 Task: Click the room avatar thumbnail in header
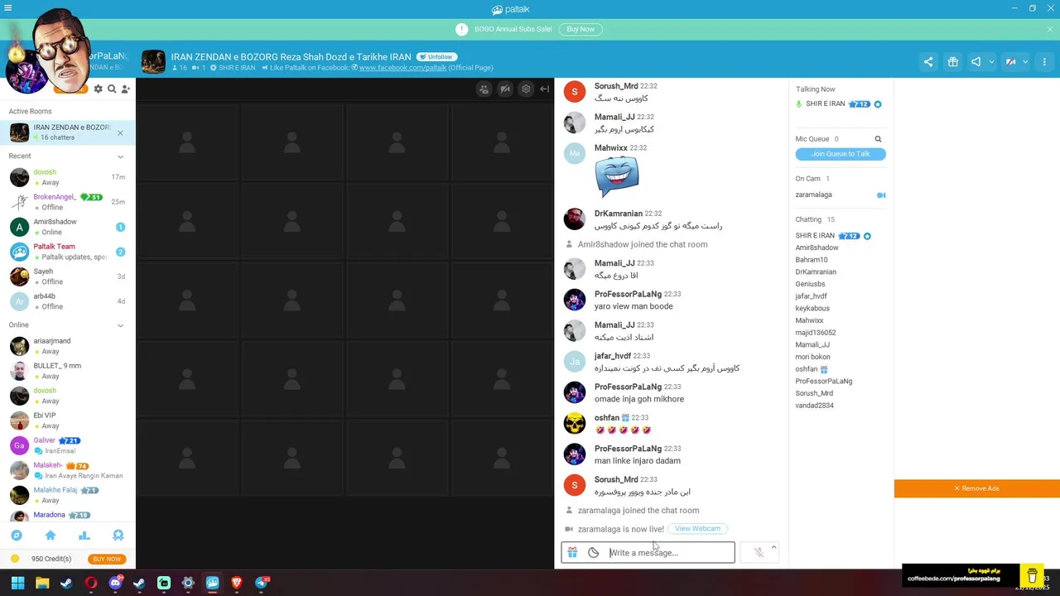[x=153, y=62]
